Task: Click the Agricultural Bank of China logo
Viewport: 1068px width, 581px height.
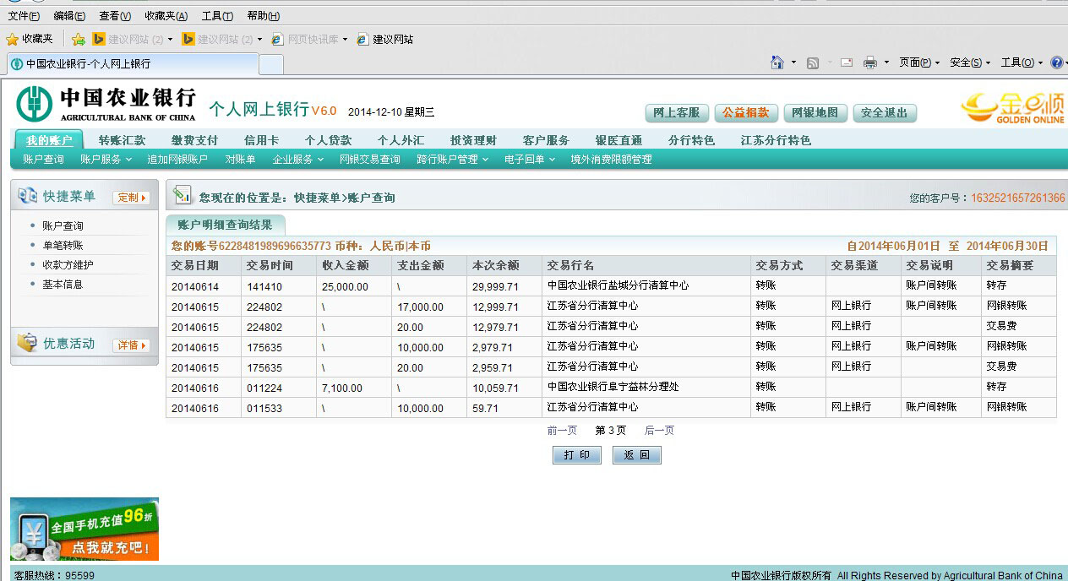Action: tap(106, 104)
